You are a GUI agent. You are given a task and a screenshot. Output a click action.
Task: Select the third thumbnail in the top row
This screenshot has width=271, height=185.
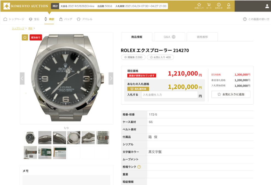60,138
